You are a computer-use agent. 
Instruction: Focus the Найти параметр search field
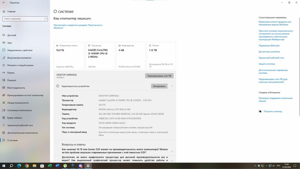(25, 19)
